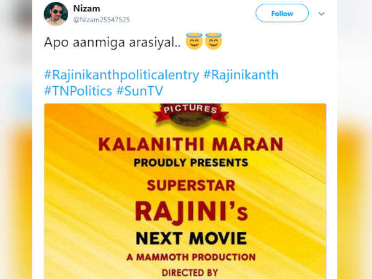Image resolution: width=372 pixels, height=279 pixels.
Task: Click the #SunTV hashtag
Action: click(x=139, y=91)
